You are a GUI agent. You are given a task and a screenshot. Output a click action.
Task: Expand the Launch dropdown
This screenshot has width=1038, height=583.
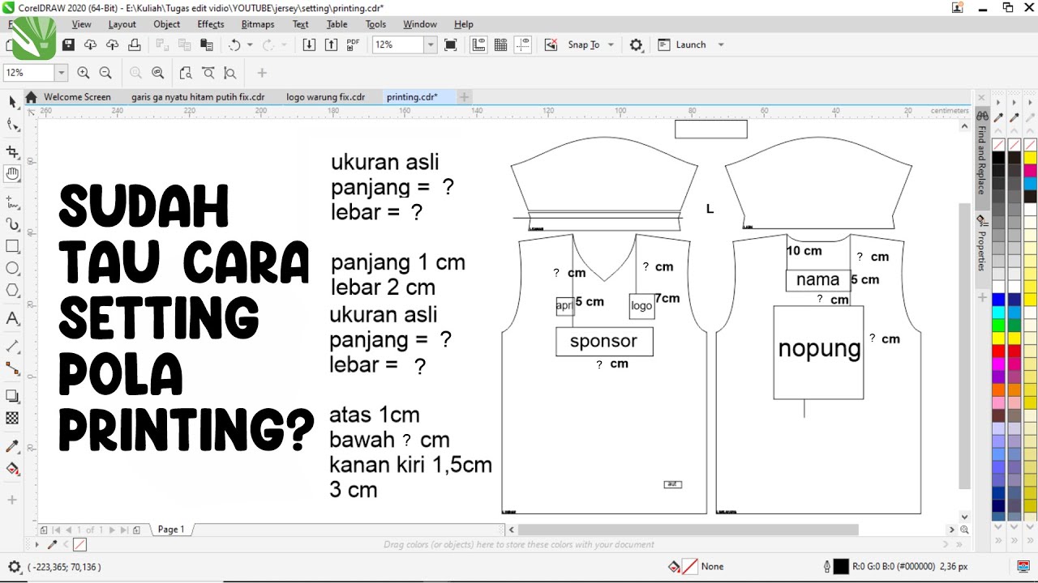coord(721,45)
